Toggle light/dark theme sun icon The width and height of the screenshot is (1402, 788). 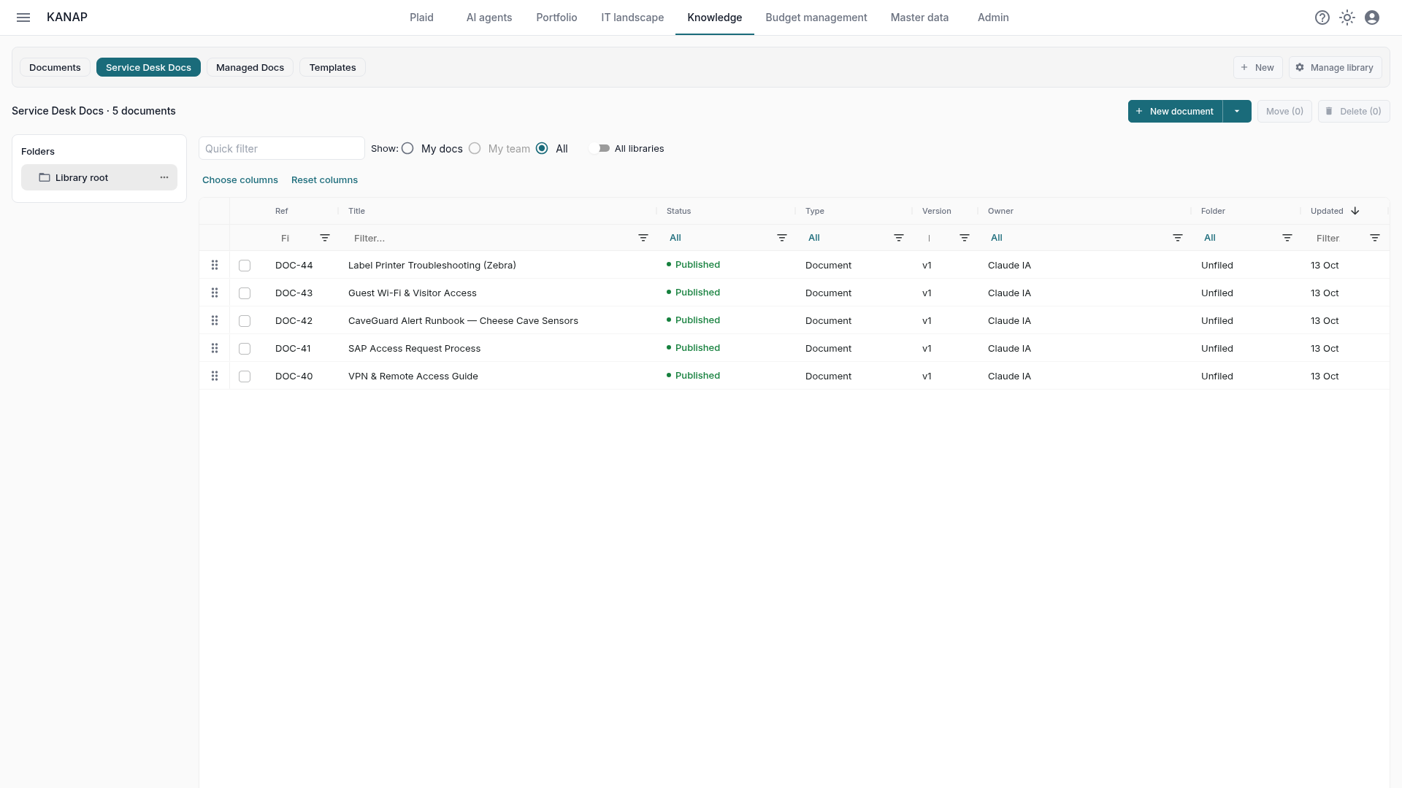click(1347, 18)
